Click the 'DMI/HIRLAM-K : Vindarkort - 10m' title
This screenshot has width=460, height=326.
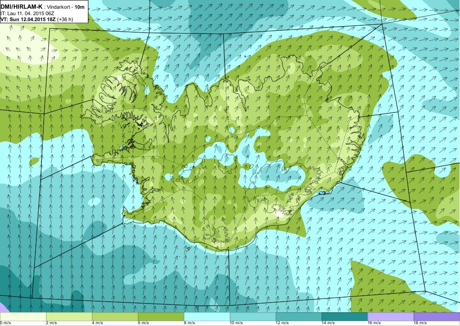click(x=43, y=6)
